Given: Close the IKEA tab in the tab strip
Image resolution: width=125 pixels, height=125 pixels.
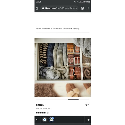Looking at the screenshot, I should click(x=53, y=118).
